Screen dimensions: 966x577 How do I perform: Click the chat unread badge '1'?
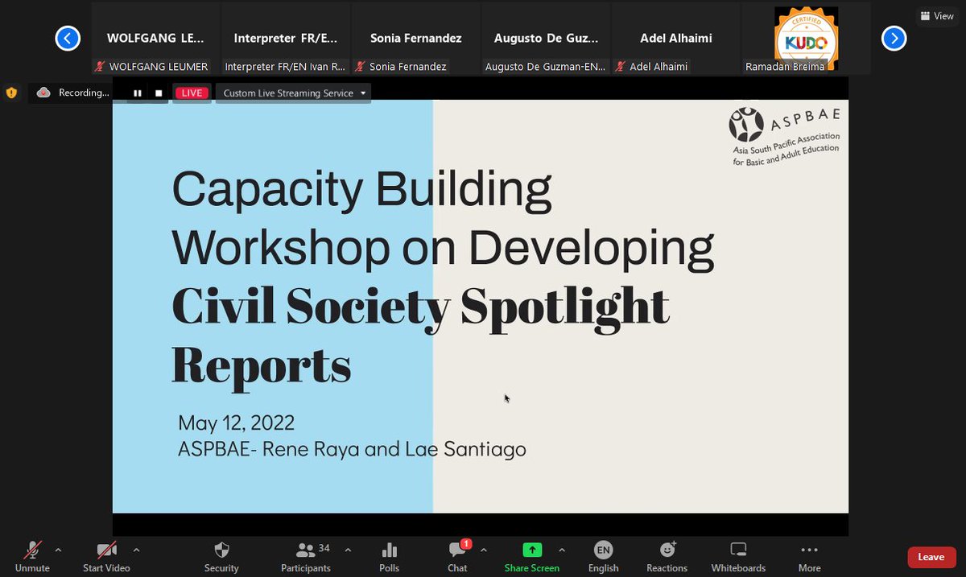point(465,544)
